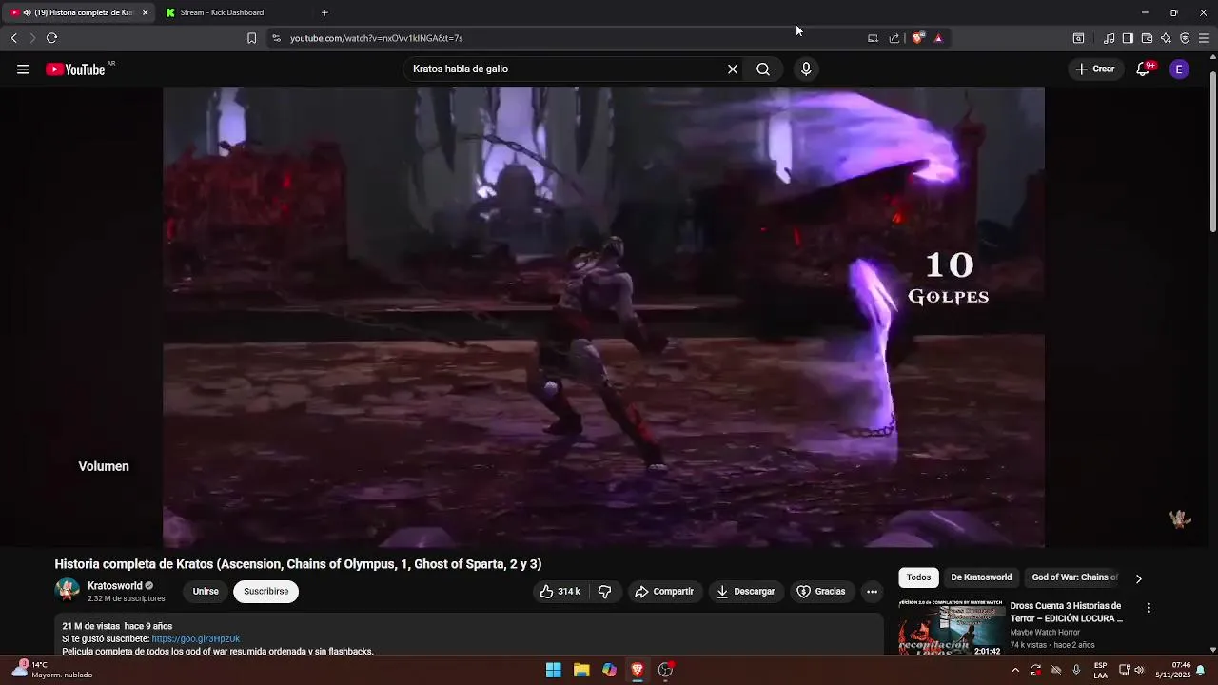Open tab search icon in toolbar
Image resolution: width=1218 pixels, height=685 pixels.
click(1078, 38)
